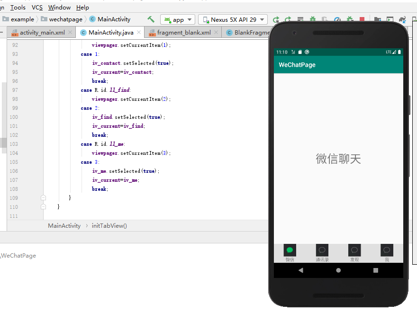The height and width of the screenshot is (313, 417).
Task: Click line number 103 in gutter
Action: (14, 144)
